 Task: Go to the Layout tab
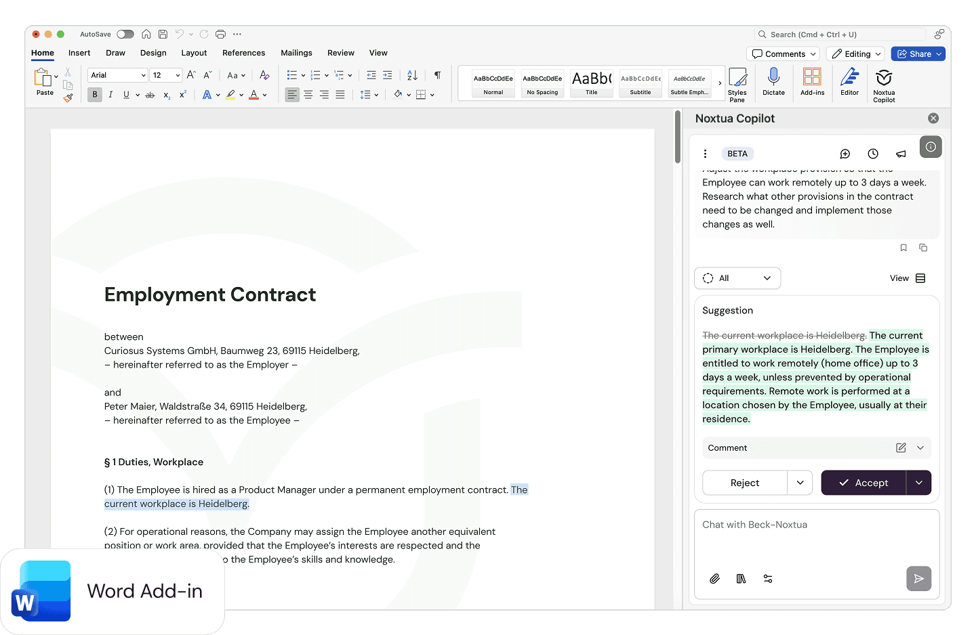point(194,53)
